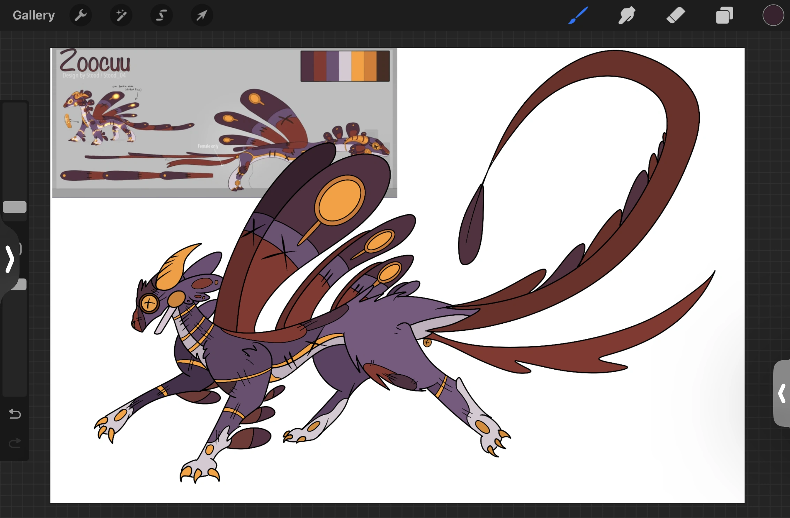The height and width of the screenshot is (518, 790).
Task: Open the Layers panel
Action: (x=724, y=15)
